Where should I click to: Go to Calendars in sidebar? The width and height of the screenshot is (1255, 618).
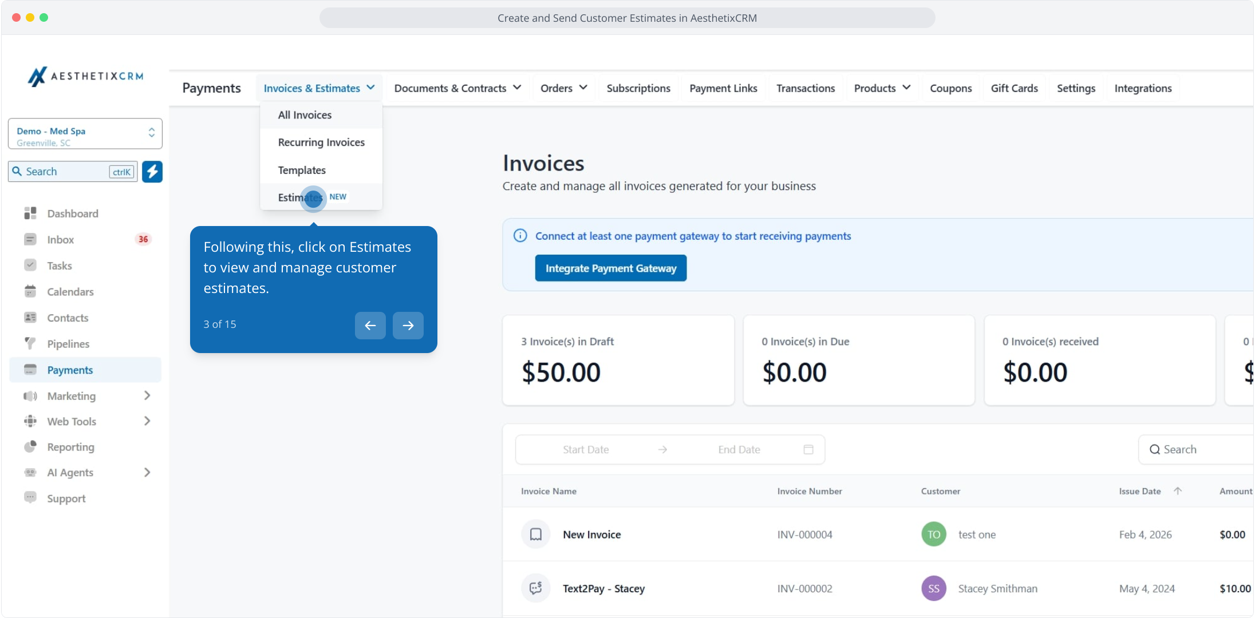click(70, 292)
